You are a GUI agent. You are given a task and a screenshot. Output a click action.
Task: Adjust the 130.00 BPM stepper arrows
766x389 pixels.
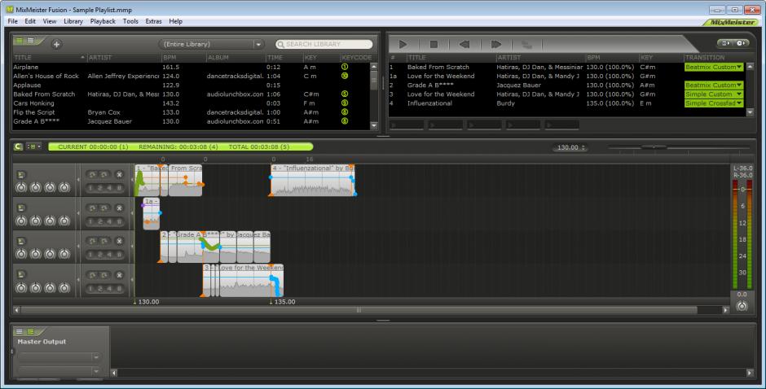click(583, 147)
